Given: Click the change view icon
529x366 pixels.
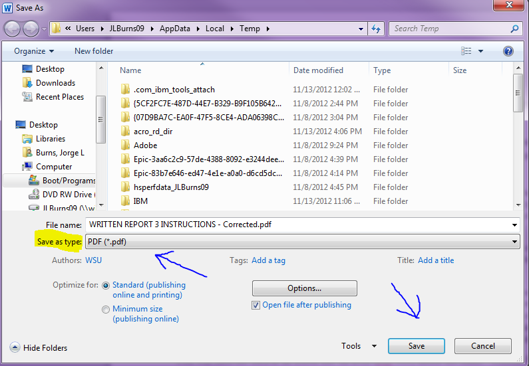Looking at the screenshot, I should (466, 51).
